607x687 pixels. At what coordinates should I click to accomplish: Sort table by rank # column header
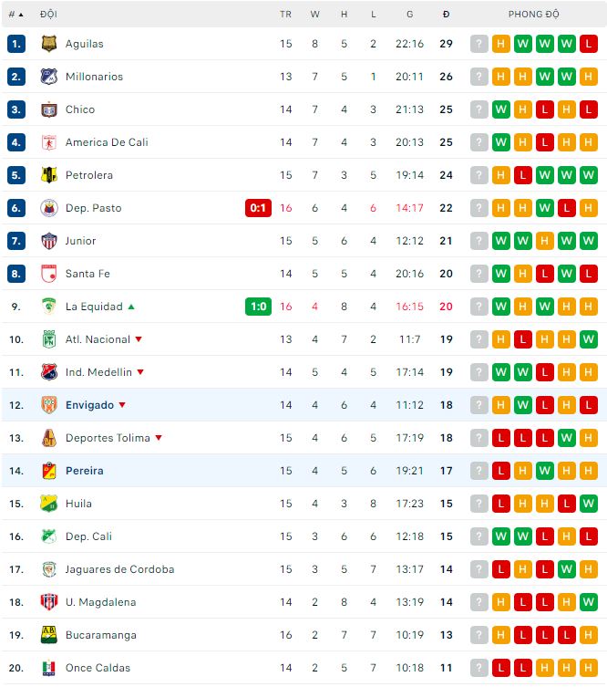[x=15, y=15]
